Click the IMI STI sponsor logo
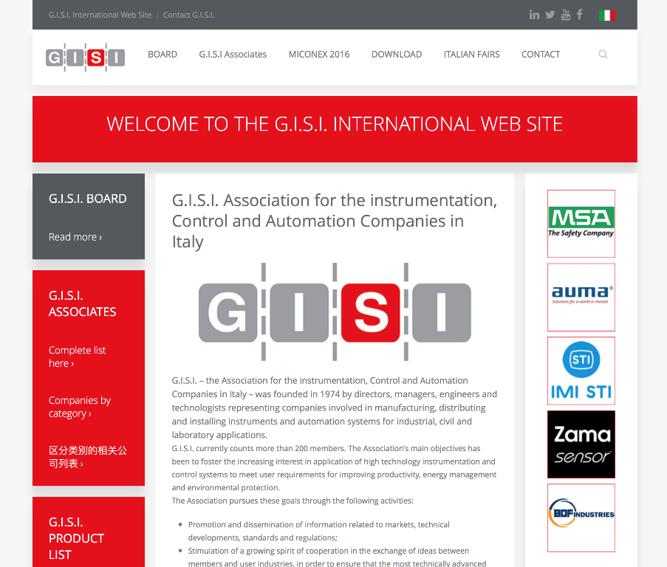This screenshot has width=667, height=567. [x=581, y=371]
